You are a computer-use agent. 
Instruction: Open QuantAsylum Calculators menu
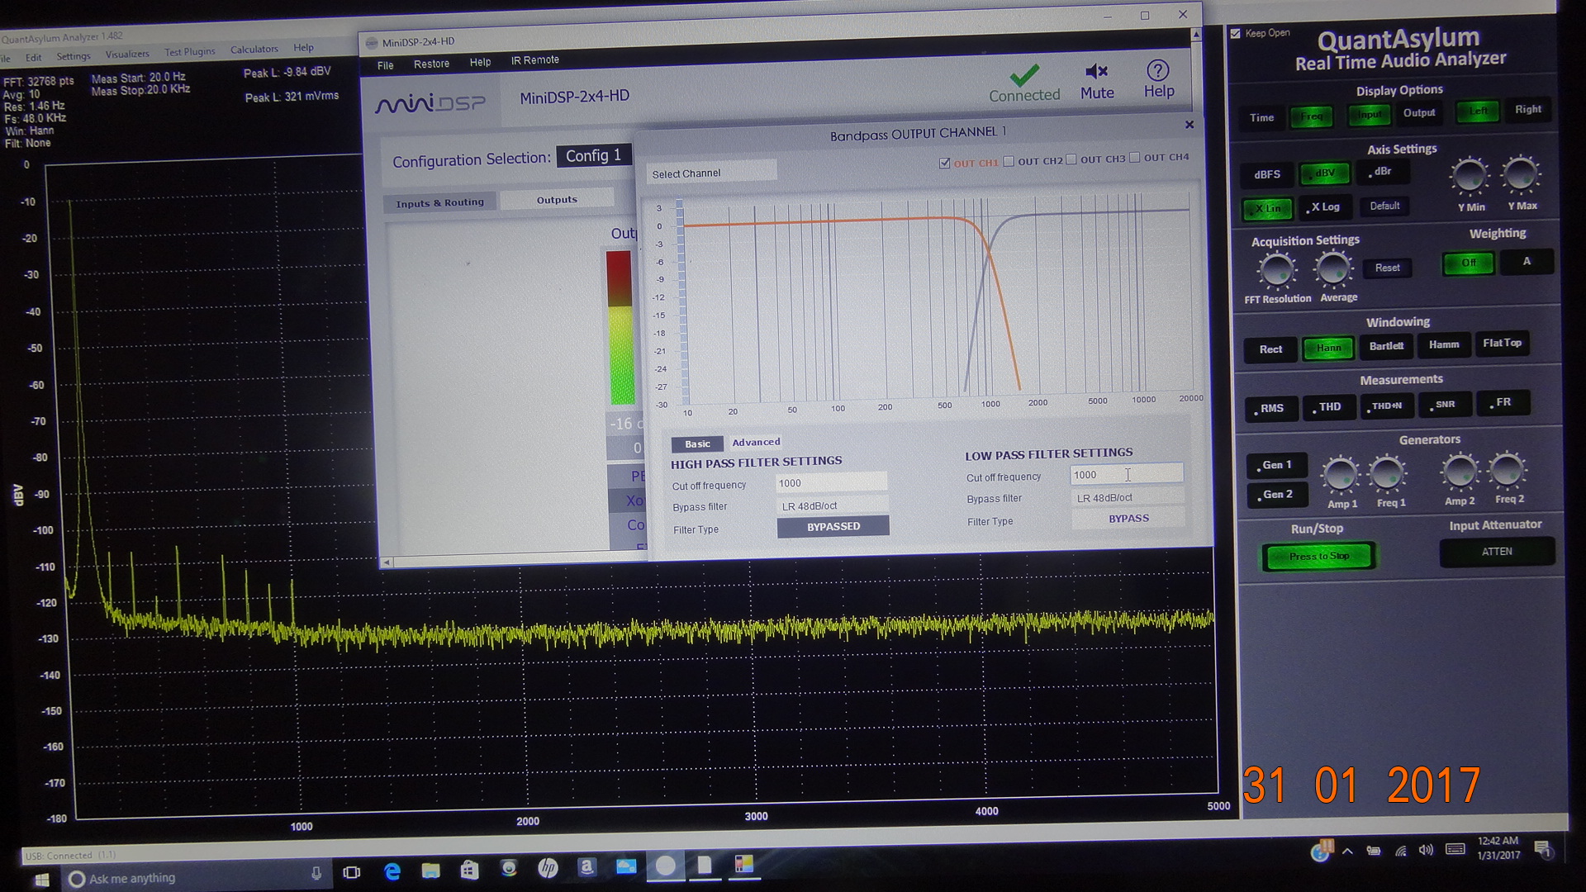click(254, 50)
